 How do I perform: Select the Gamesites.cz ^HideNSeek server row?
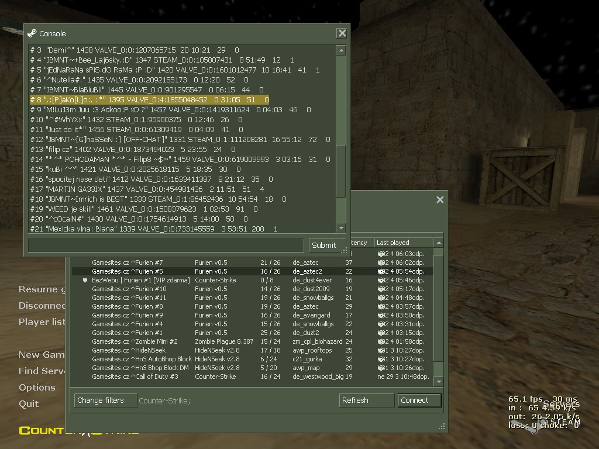(252, 350)
